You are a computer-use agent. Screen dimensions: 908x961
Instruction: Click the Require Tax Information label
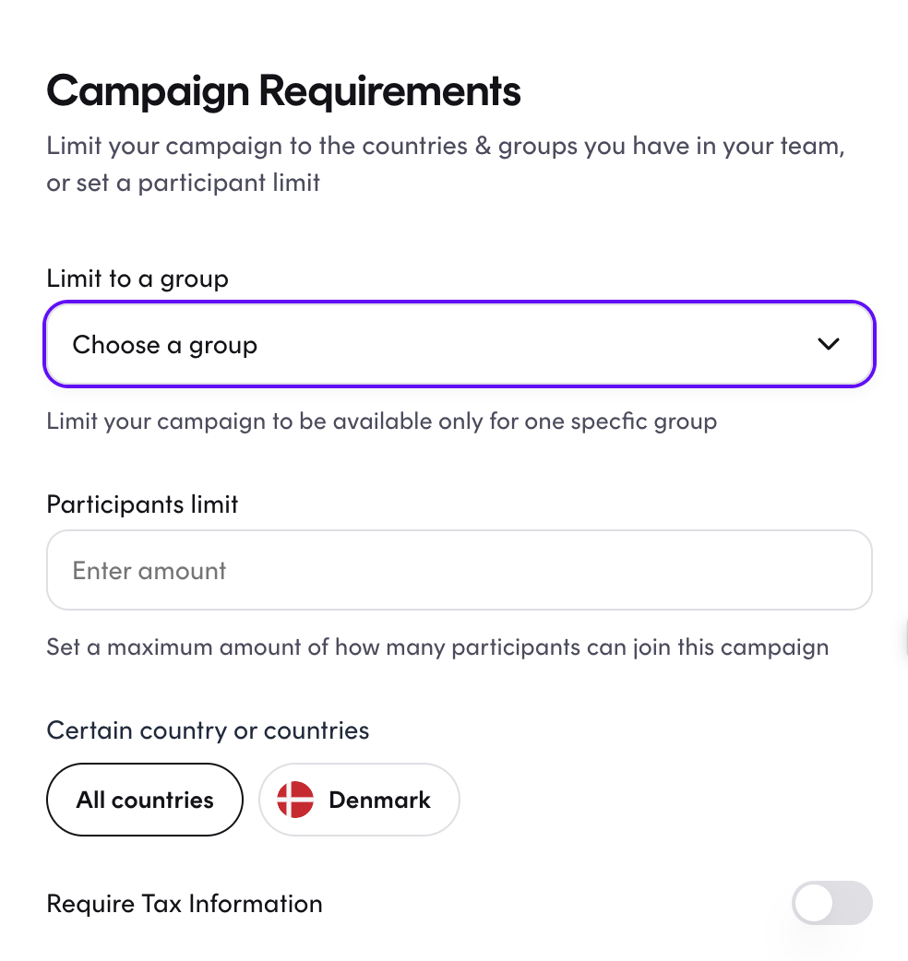[185, 904]
